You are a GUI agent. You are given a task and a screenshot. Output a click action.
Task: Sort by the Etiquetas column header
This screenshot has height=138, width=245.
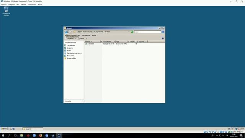coord(142,42)
